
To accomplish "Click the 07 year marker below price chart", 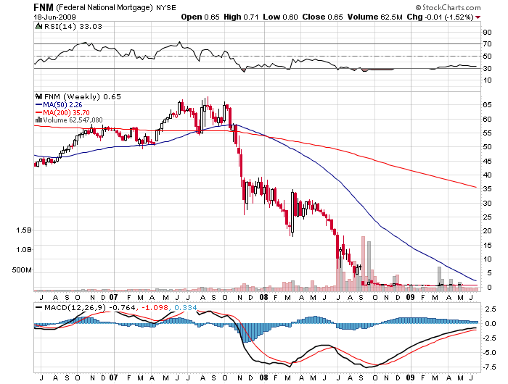I will click(x=113, y=297).
